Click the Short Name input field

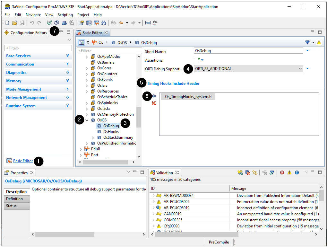pos(249,51)
